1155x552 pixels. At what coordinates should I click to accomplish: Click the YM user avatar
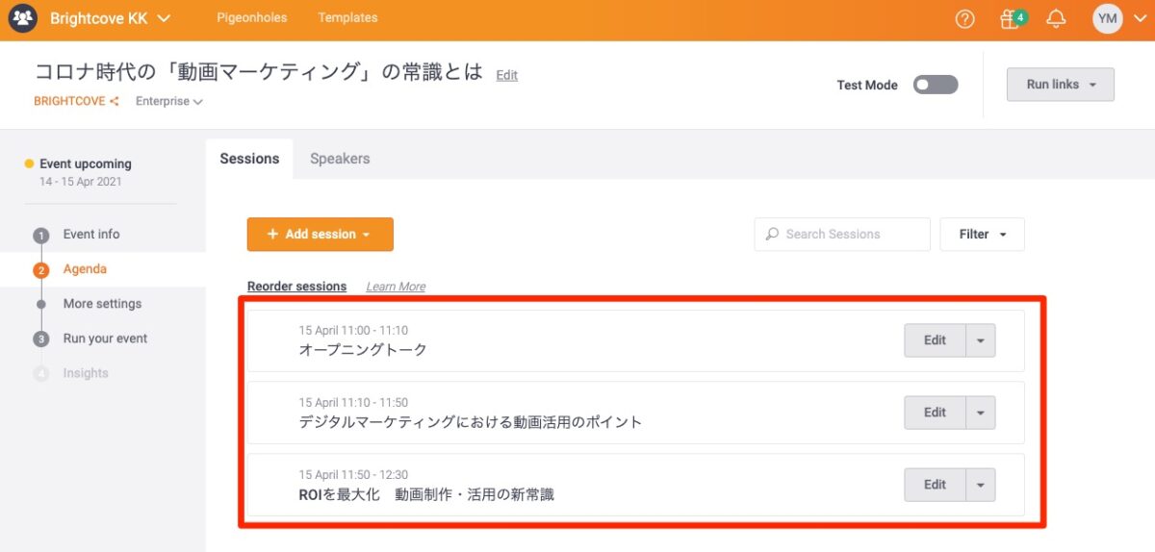click(x=1107, y=19)
